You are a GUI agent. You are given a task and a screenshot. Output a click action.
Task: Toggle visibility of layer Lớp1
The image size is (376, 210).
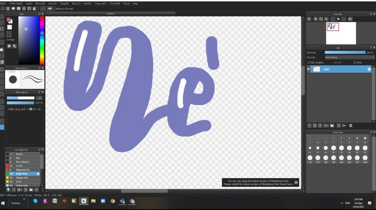(x=308, y=69)
